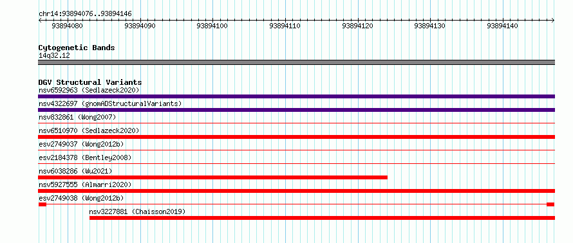Click the red bar under nsv6510970

click(x=296, y=137)
